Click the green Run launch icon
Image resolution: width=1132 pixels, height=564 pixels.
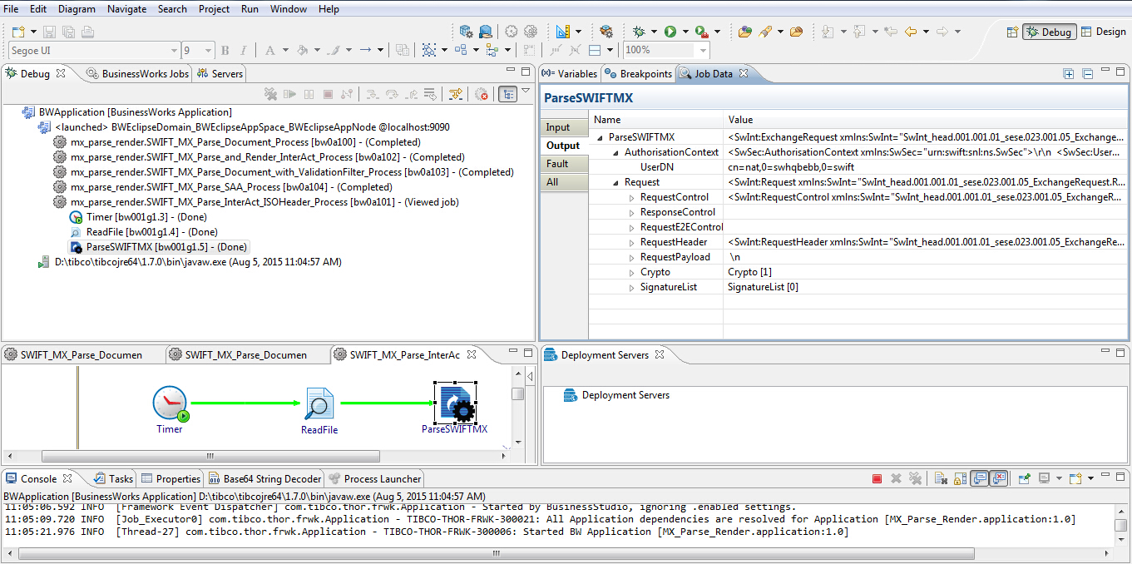(x=670, y=32)
